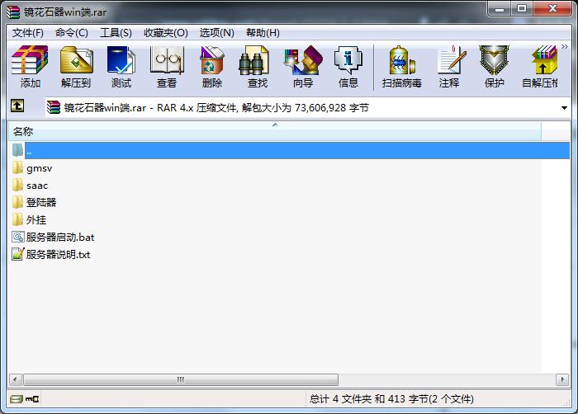Expand hidden toolbar items with the » chevron
This screenshot has width=578, height=414.
564,47
